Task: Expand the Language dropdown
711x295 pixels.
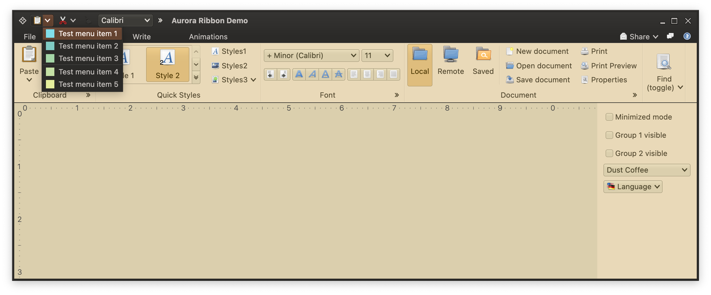Action: (x=633, y=187)
